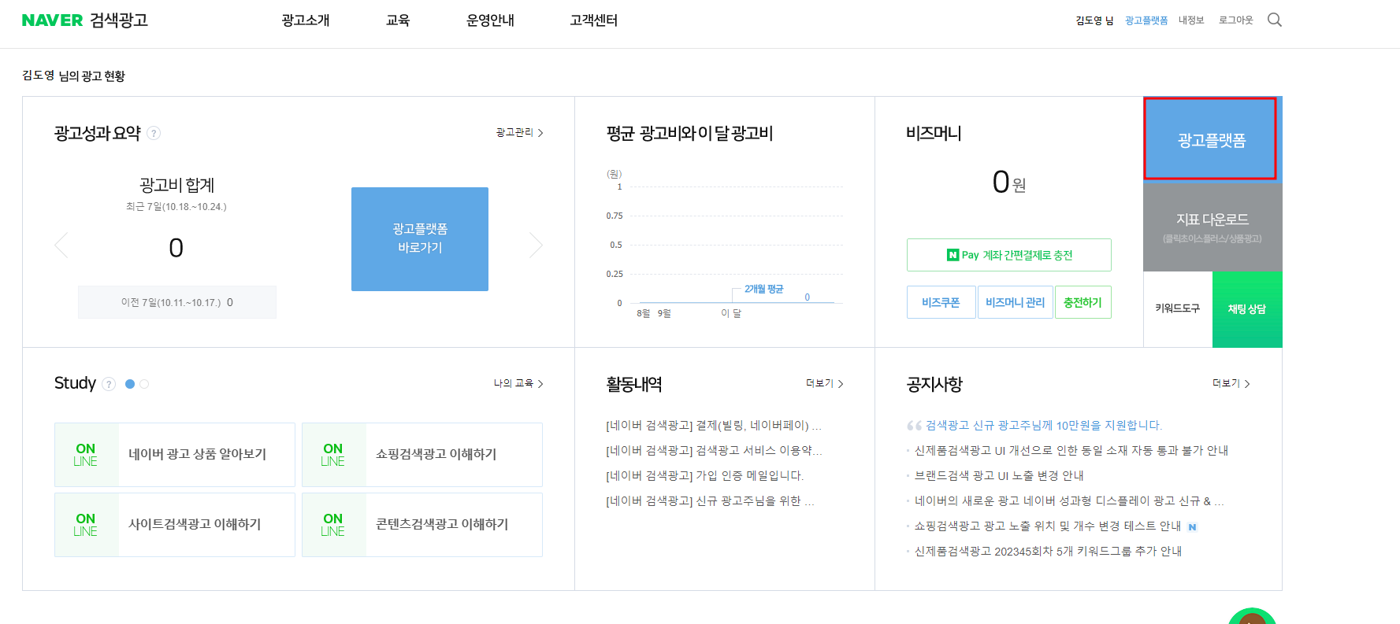Open 공지사항 더보기 link
Image resolution: width=1400 pixels, height=624 pixels.
(x=1231, y=383)
